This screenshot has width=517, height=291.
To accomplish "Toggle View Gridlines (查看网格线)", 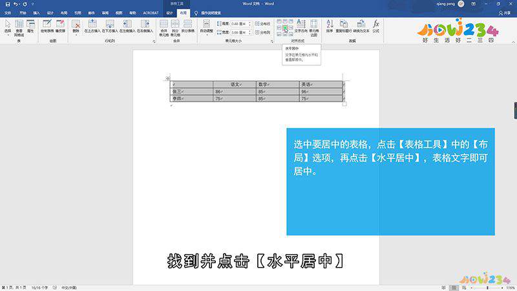I will [x=19, y=28].
